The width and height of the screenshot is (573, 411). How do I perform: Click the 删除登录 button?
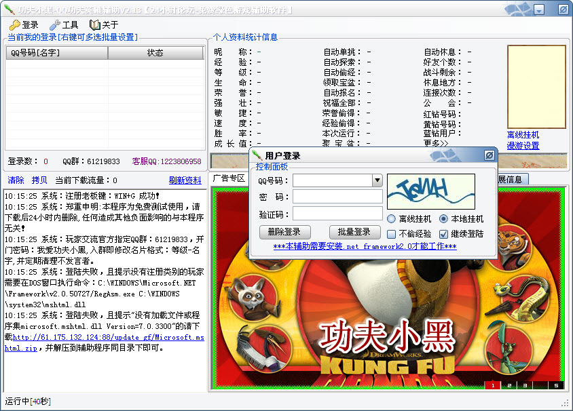point(285,232)
